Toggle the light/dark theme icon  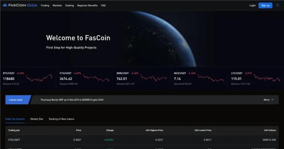tap(278, 5)
